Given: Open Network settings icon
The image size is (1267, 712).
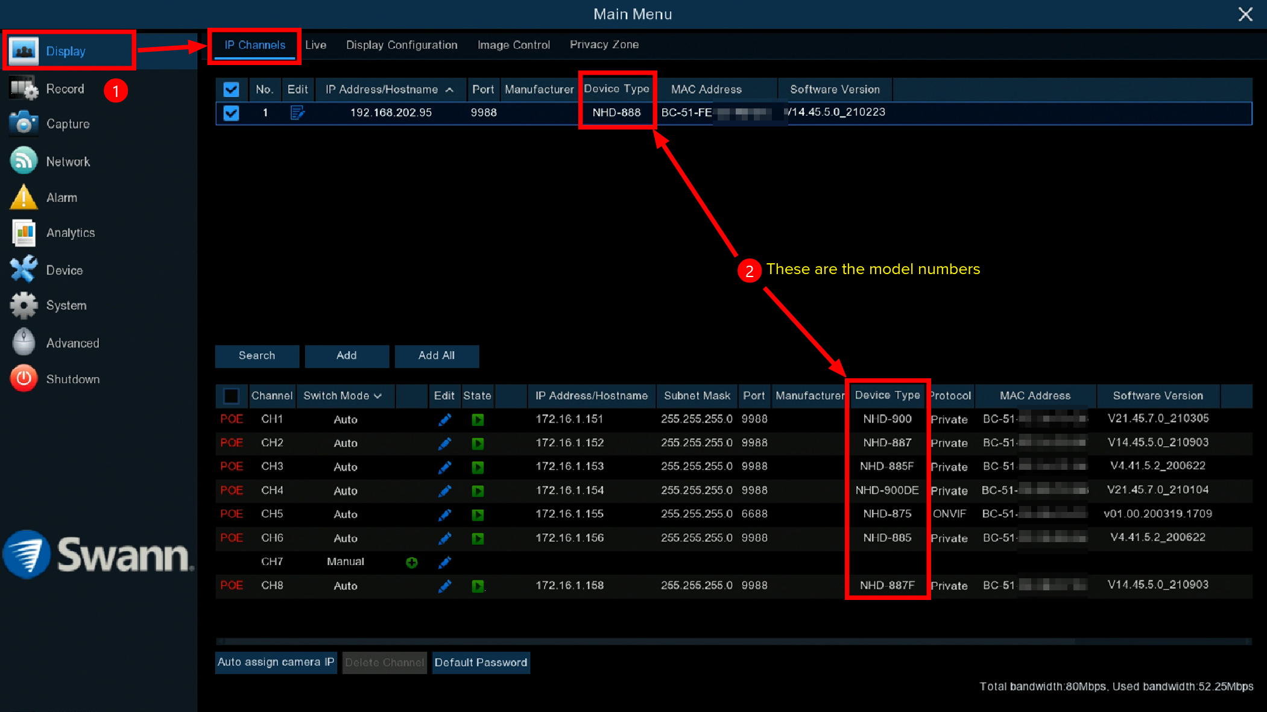Looking at the screenshot, I should pyautogui.click(x=24, y=161).
